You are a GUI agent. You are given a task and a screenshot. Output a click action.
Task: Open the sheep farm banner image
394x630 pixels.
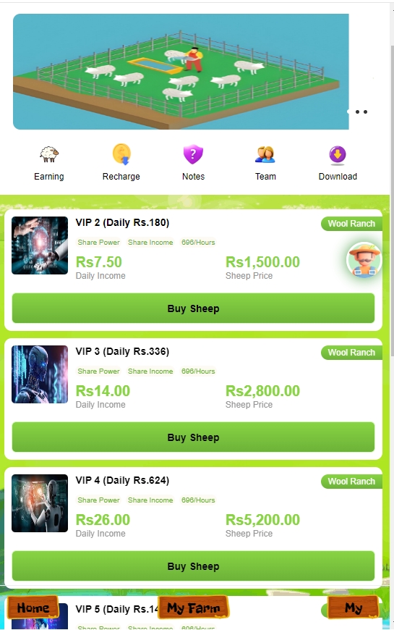(181, 72)
